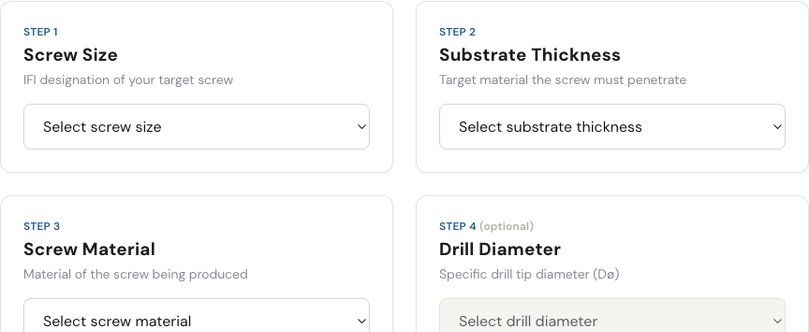Open the Select screw size dropdown
Screen dimensions: 809x332
(x=196, y=127)
